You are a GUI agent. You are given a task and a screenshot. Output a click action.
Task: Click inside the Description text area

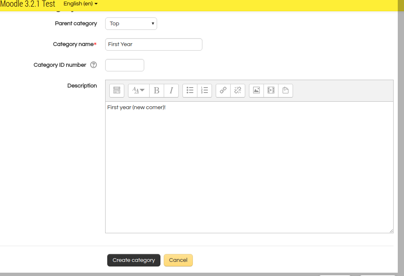[249, 166]
